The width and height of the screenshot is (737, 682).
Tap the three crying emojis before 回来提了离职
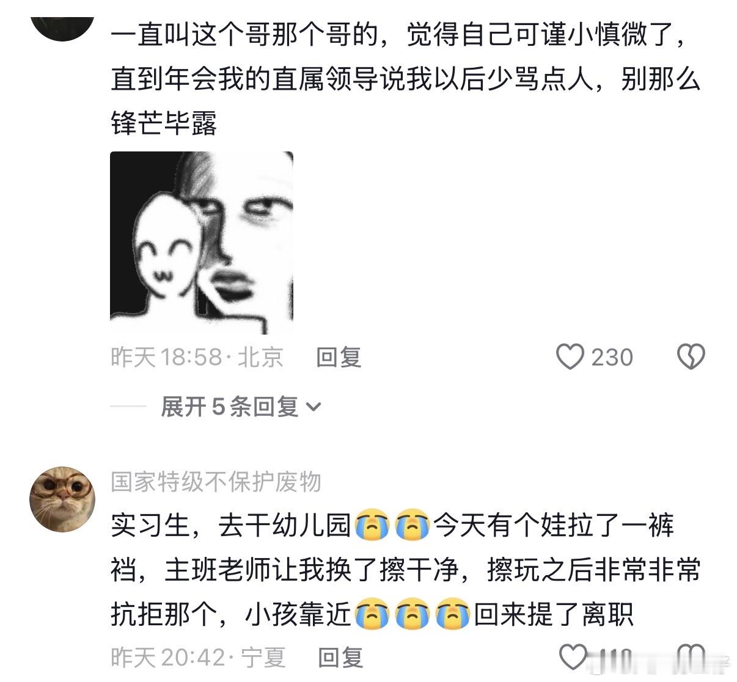click(413, 614)
